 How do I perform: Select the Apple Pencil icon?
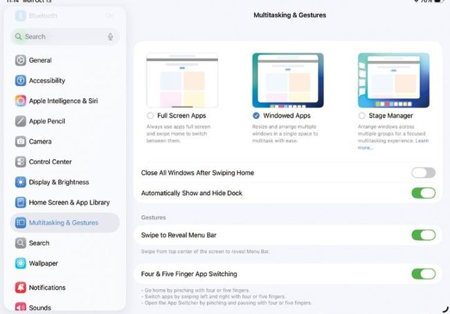(x=21, y=121)
